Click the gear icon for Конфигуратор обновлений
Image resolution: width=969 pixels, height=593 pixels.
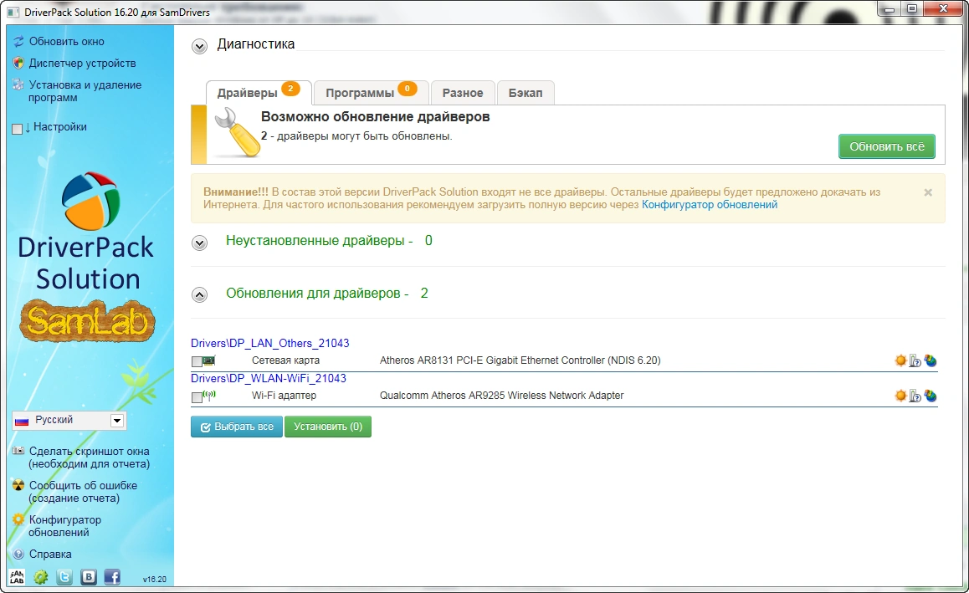click(18, 519)
